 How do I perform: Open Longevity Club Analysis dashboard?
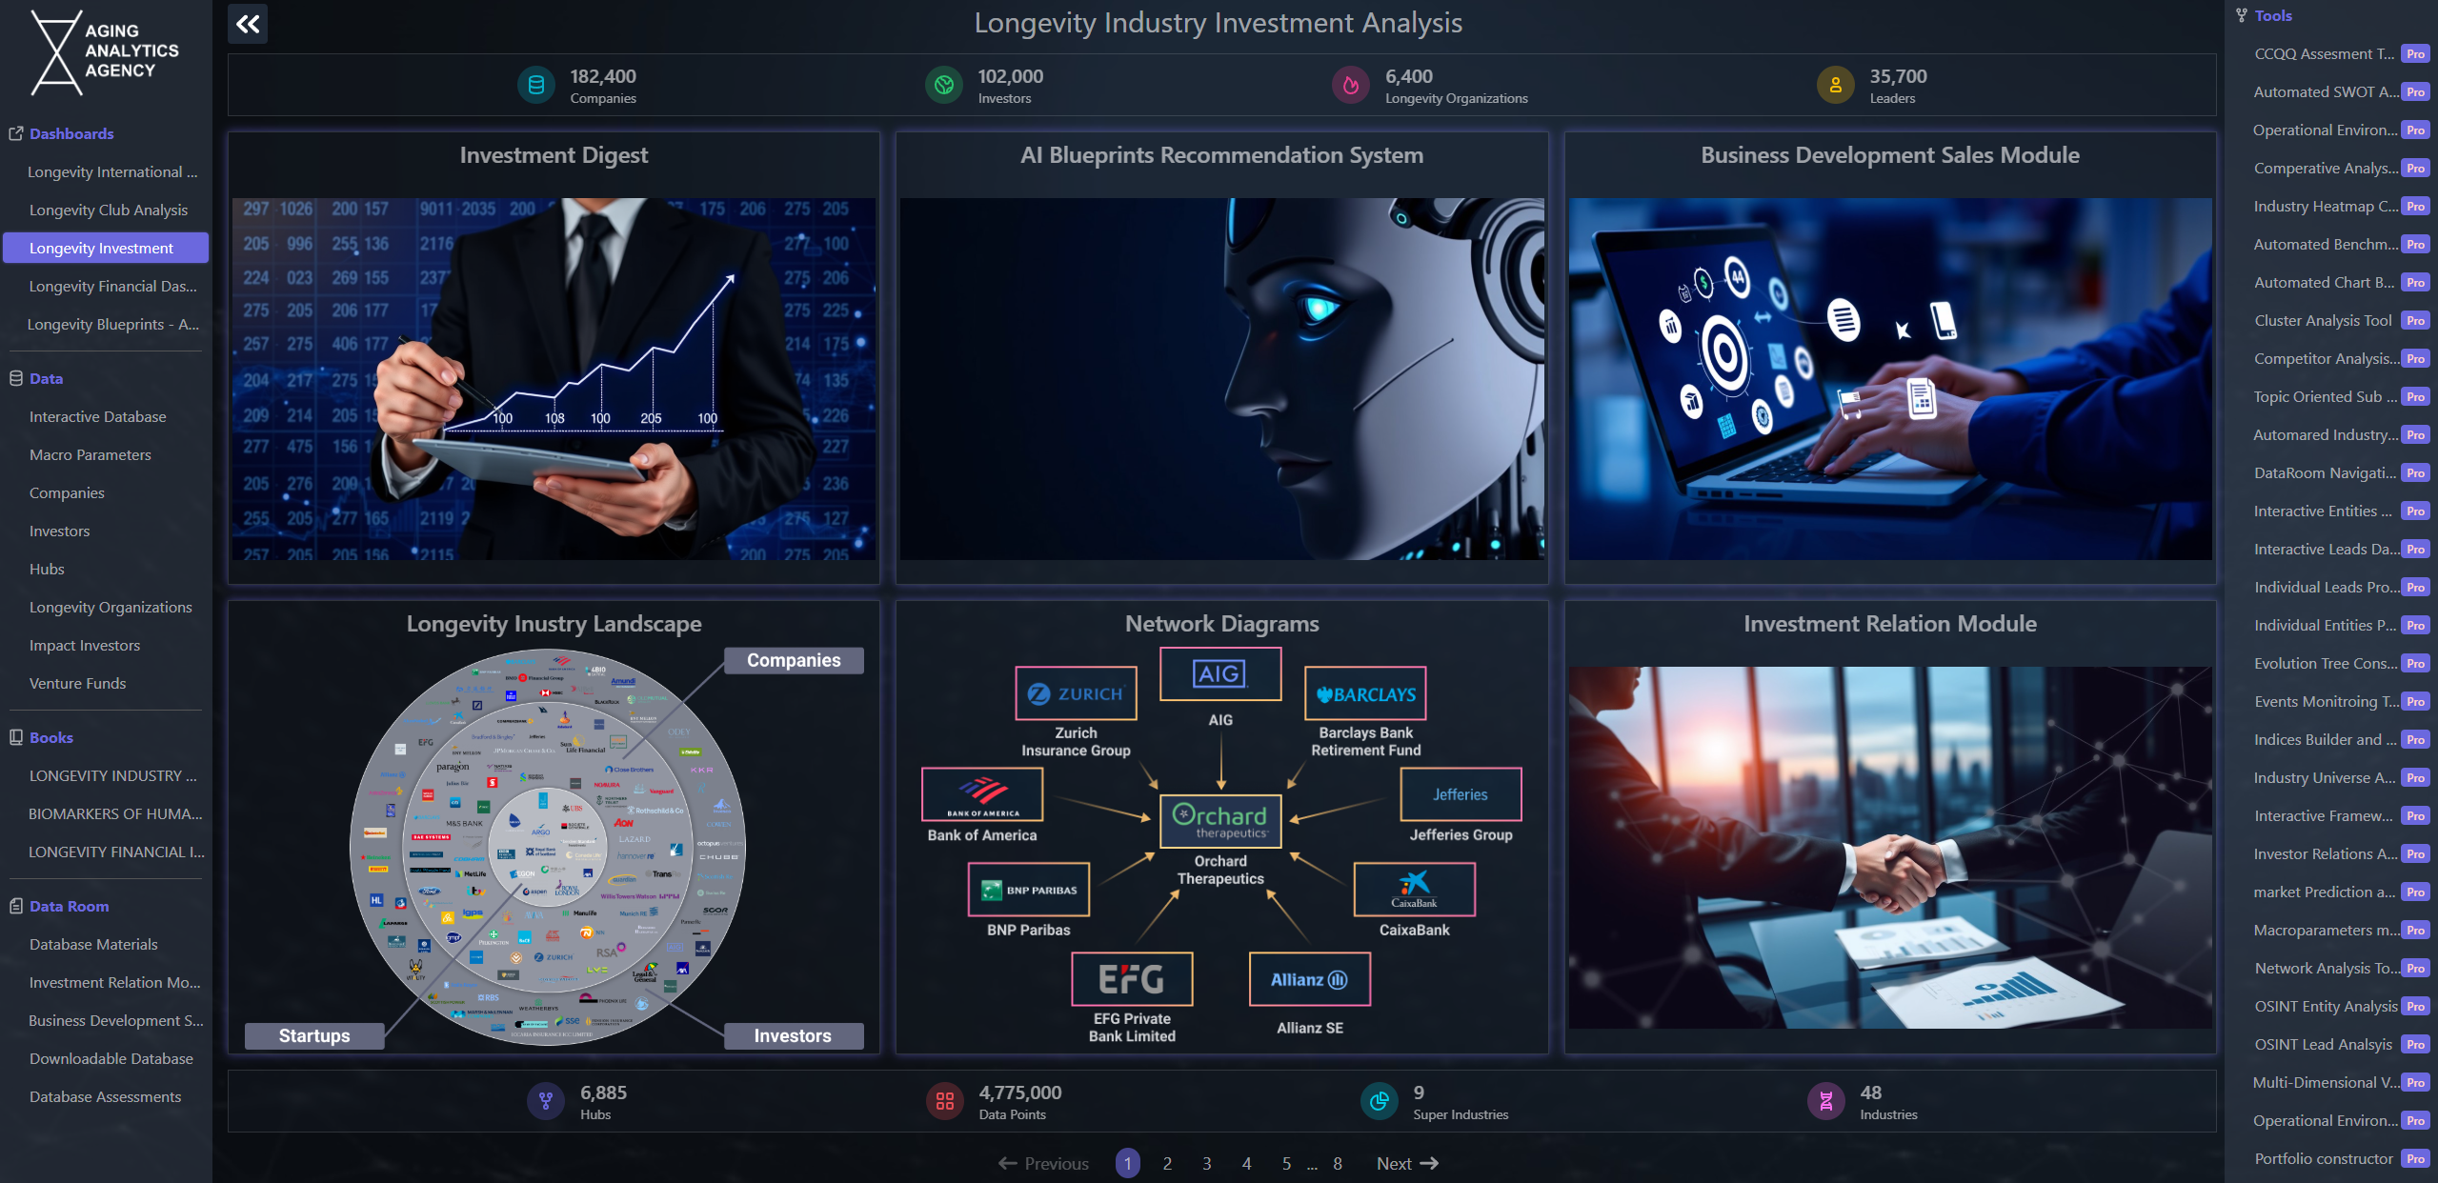(x=108, y=211)
